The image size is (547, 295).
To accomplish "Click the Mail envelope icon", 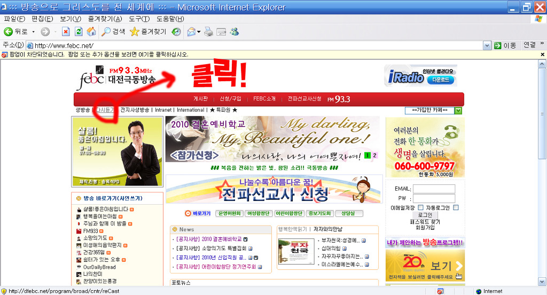I will (191, 32).
